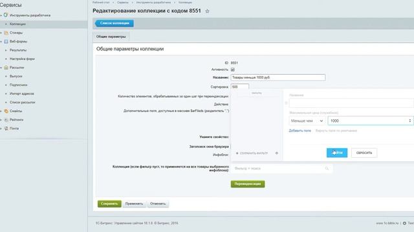Image resolution: width=414 pixels, height=232 pixels.
Task: Click the settings gear icon in the footer
Action: [x=404, y=223]
